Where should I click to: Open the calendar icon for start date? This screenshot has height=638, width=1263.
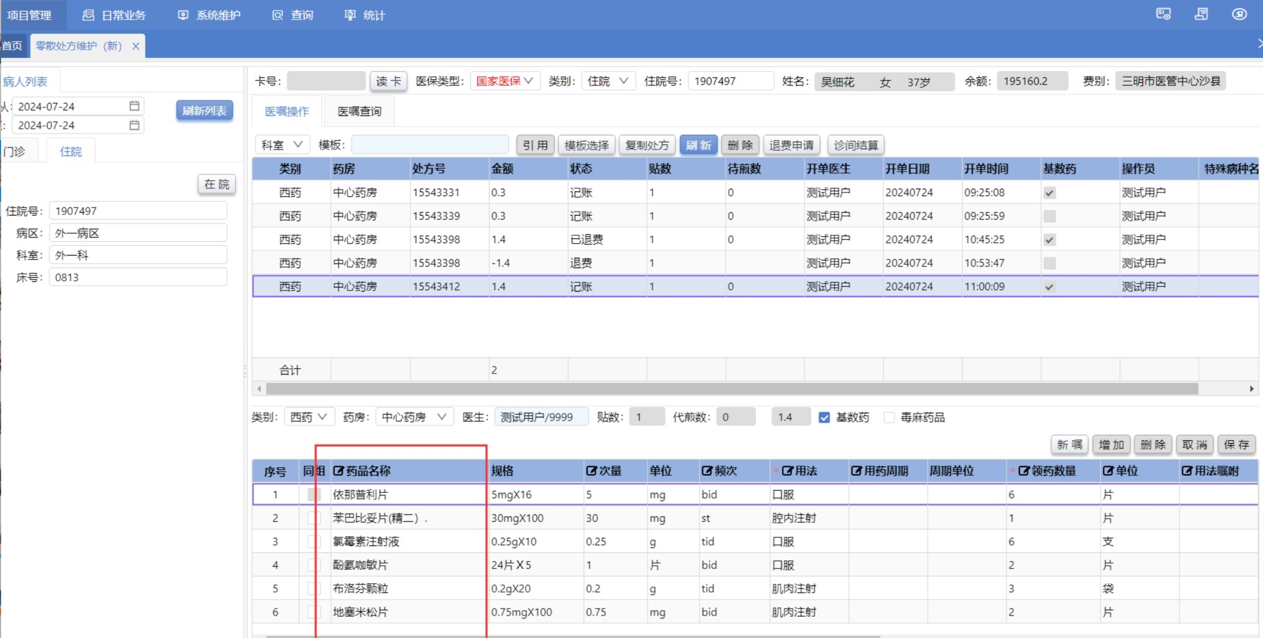134,106
